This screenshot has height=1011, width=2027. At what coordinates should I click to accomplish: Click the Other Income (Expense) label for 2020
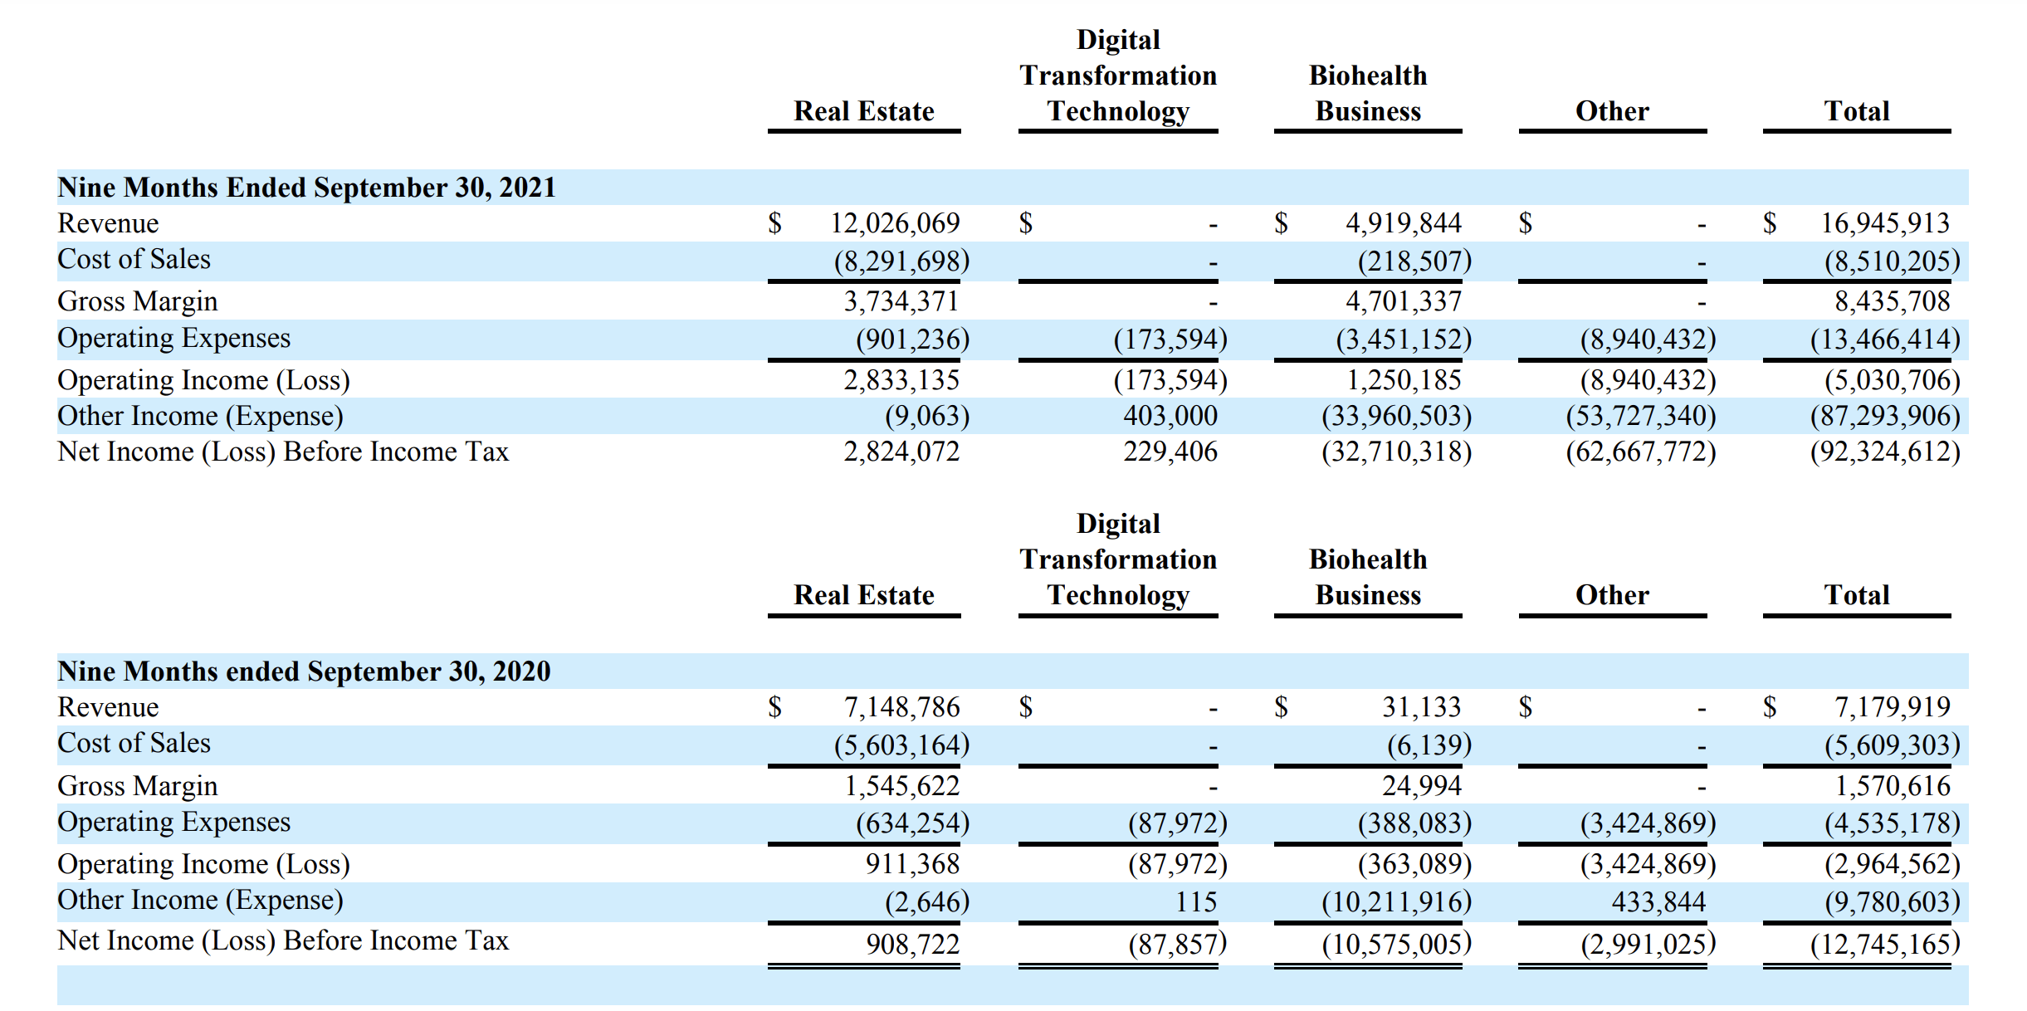[x=199, y=900]
